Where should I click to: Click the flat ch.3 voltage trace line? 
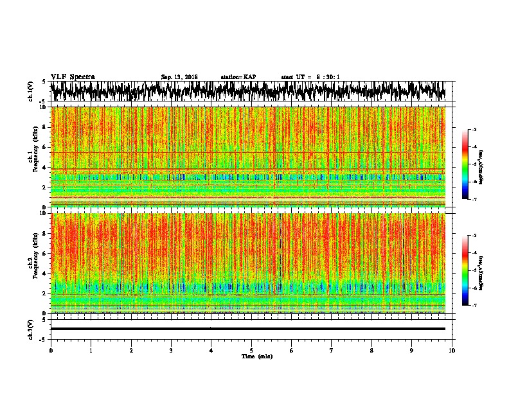[248, 329]
